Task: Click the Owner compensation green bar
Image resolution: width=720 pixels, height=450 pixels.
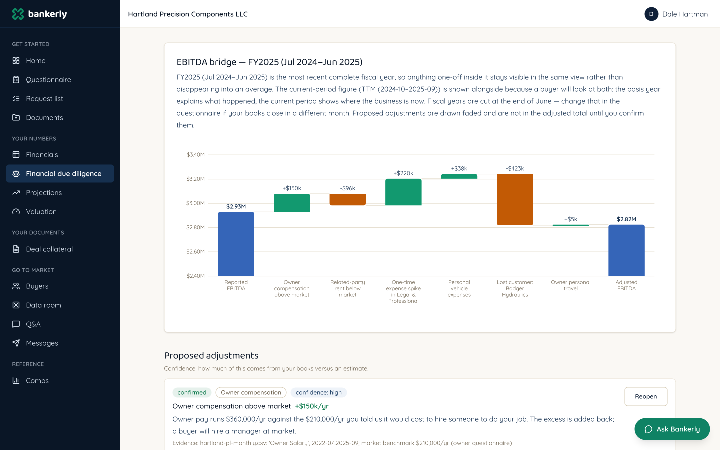Action: pos(291,203)
